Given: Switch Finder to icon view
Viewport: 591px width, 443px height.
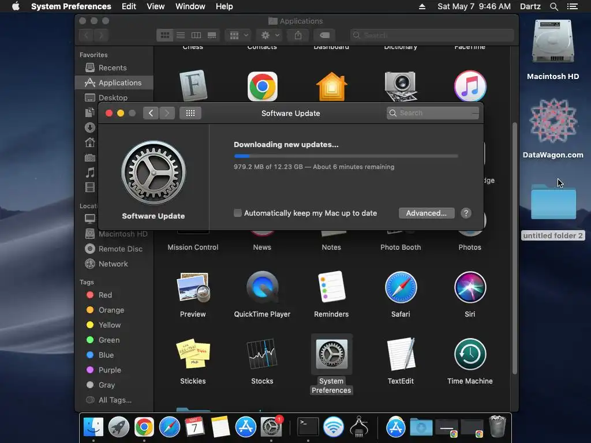Looking at the screenshot, I should click(x=164, y=35).
